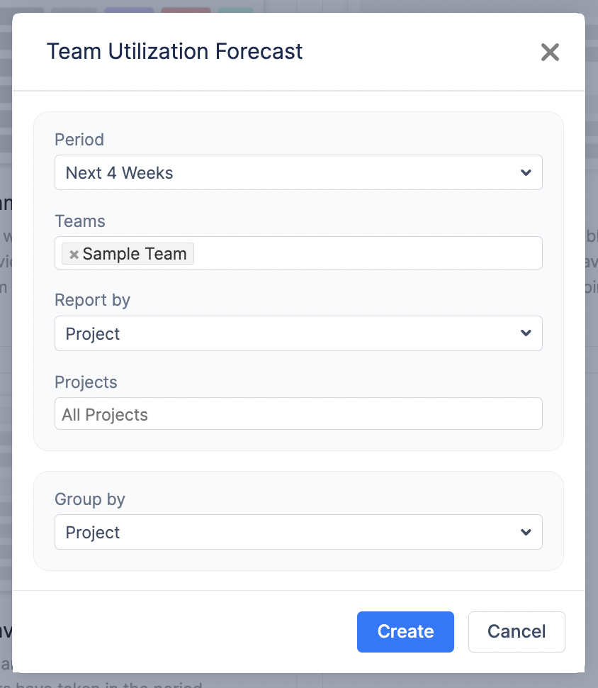Open the Next 4 Weeks period selector

coord(283,172)
